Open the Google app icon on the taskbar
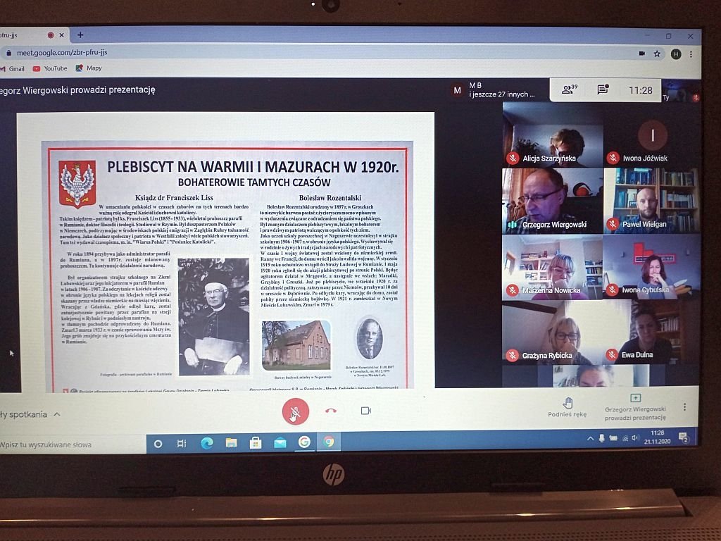The image size is (721, 541). 304,442
